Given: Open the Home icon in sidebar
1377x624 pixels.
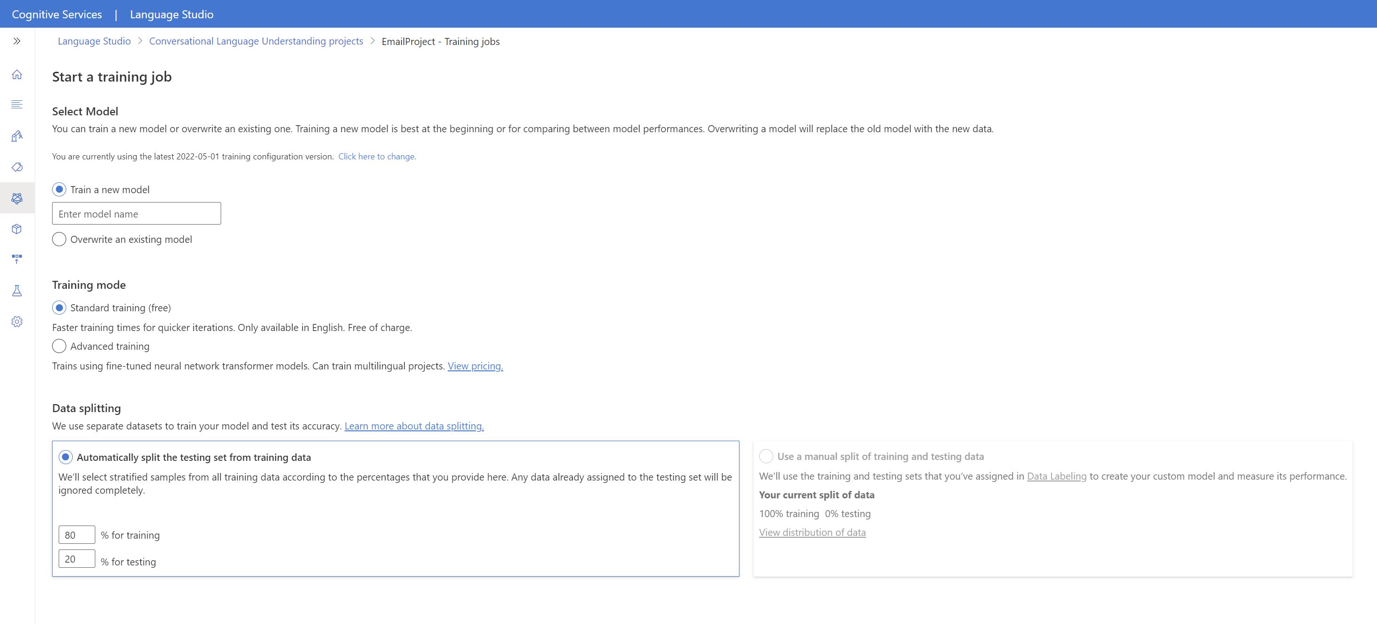Looking at the screenshot, I should [x=17, y=74].
